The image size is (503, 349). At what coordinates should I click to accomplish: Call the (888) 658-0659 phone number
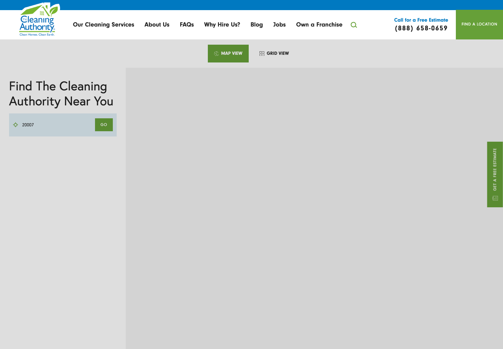click(x=421, y=28)
